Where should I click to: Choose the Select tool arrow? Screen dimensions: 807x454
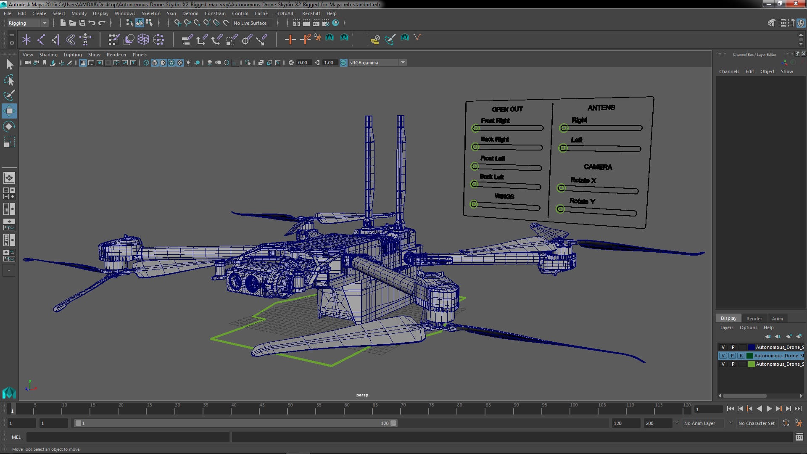pos(9,64)
